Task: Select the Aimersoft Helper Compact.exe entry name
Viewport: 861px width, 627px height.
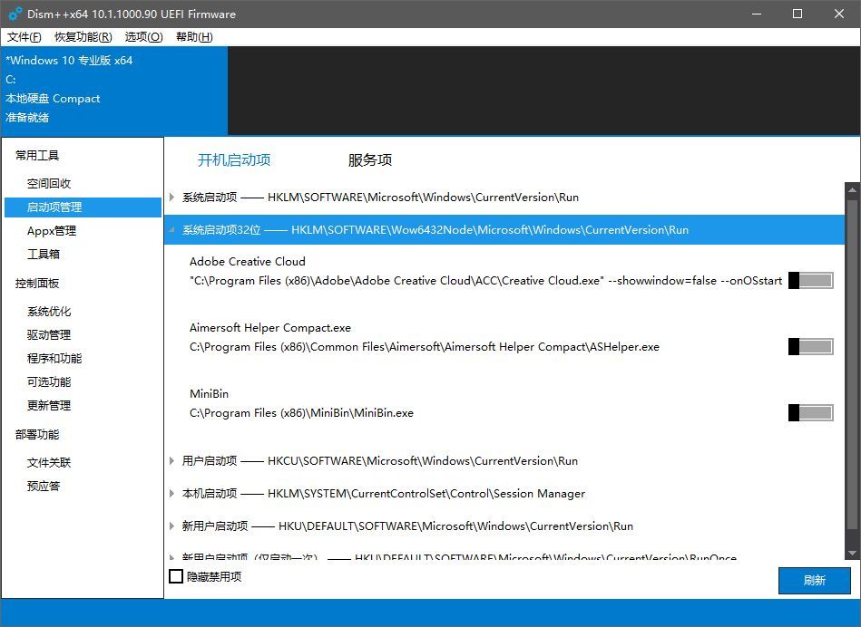Action: pos(270,328)
